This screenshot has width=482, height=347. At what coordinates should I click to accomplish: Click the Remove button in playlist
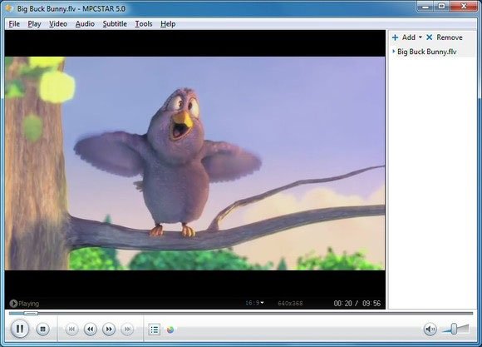point(445,37)
